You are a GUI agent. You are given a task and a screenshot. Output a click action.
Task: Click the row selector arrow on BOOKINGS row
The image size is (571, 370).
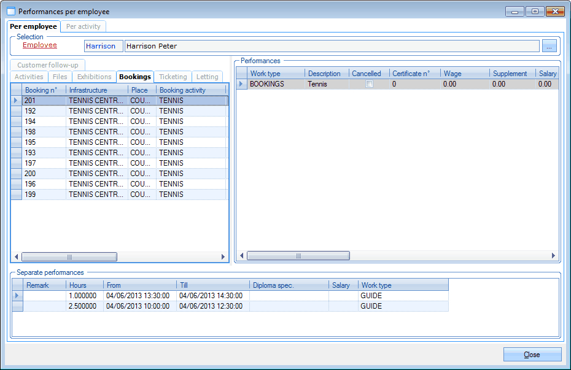(x=241, y=83)
